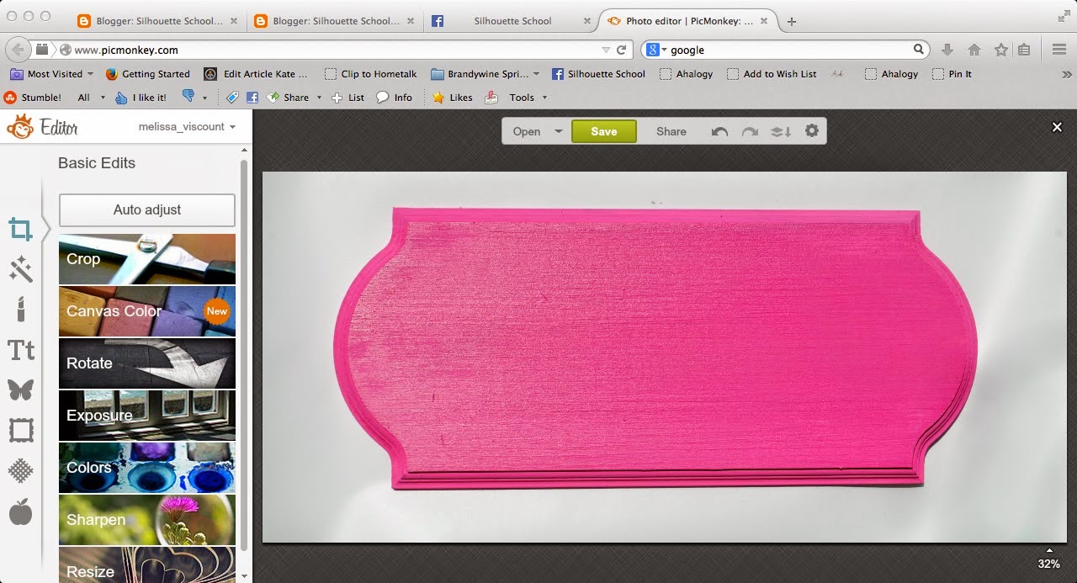Open the settings gear in editor toolbar
Screen dimensions: 1077x583
812,131
